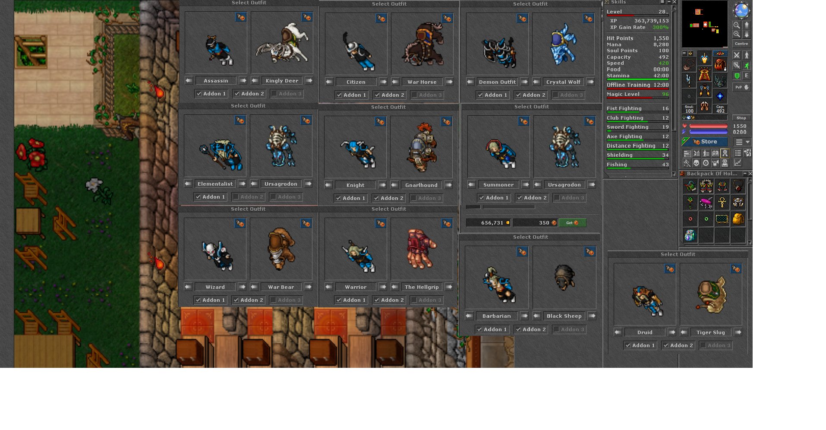The height and width of the screenshot is (430, 826).
Task: Click the blue mana bar
Action: [708, 132]
